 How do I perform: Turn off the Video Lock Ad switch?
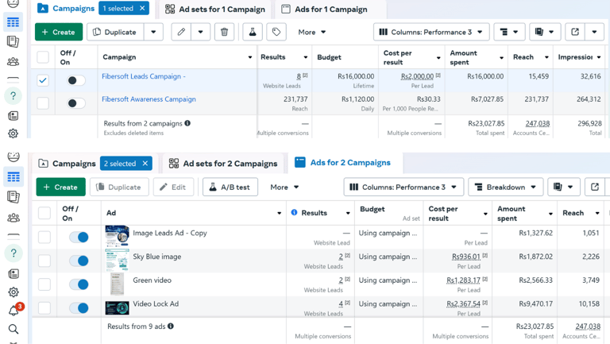tap(79, 308)
